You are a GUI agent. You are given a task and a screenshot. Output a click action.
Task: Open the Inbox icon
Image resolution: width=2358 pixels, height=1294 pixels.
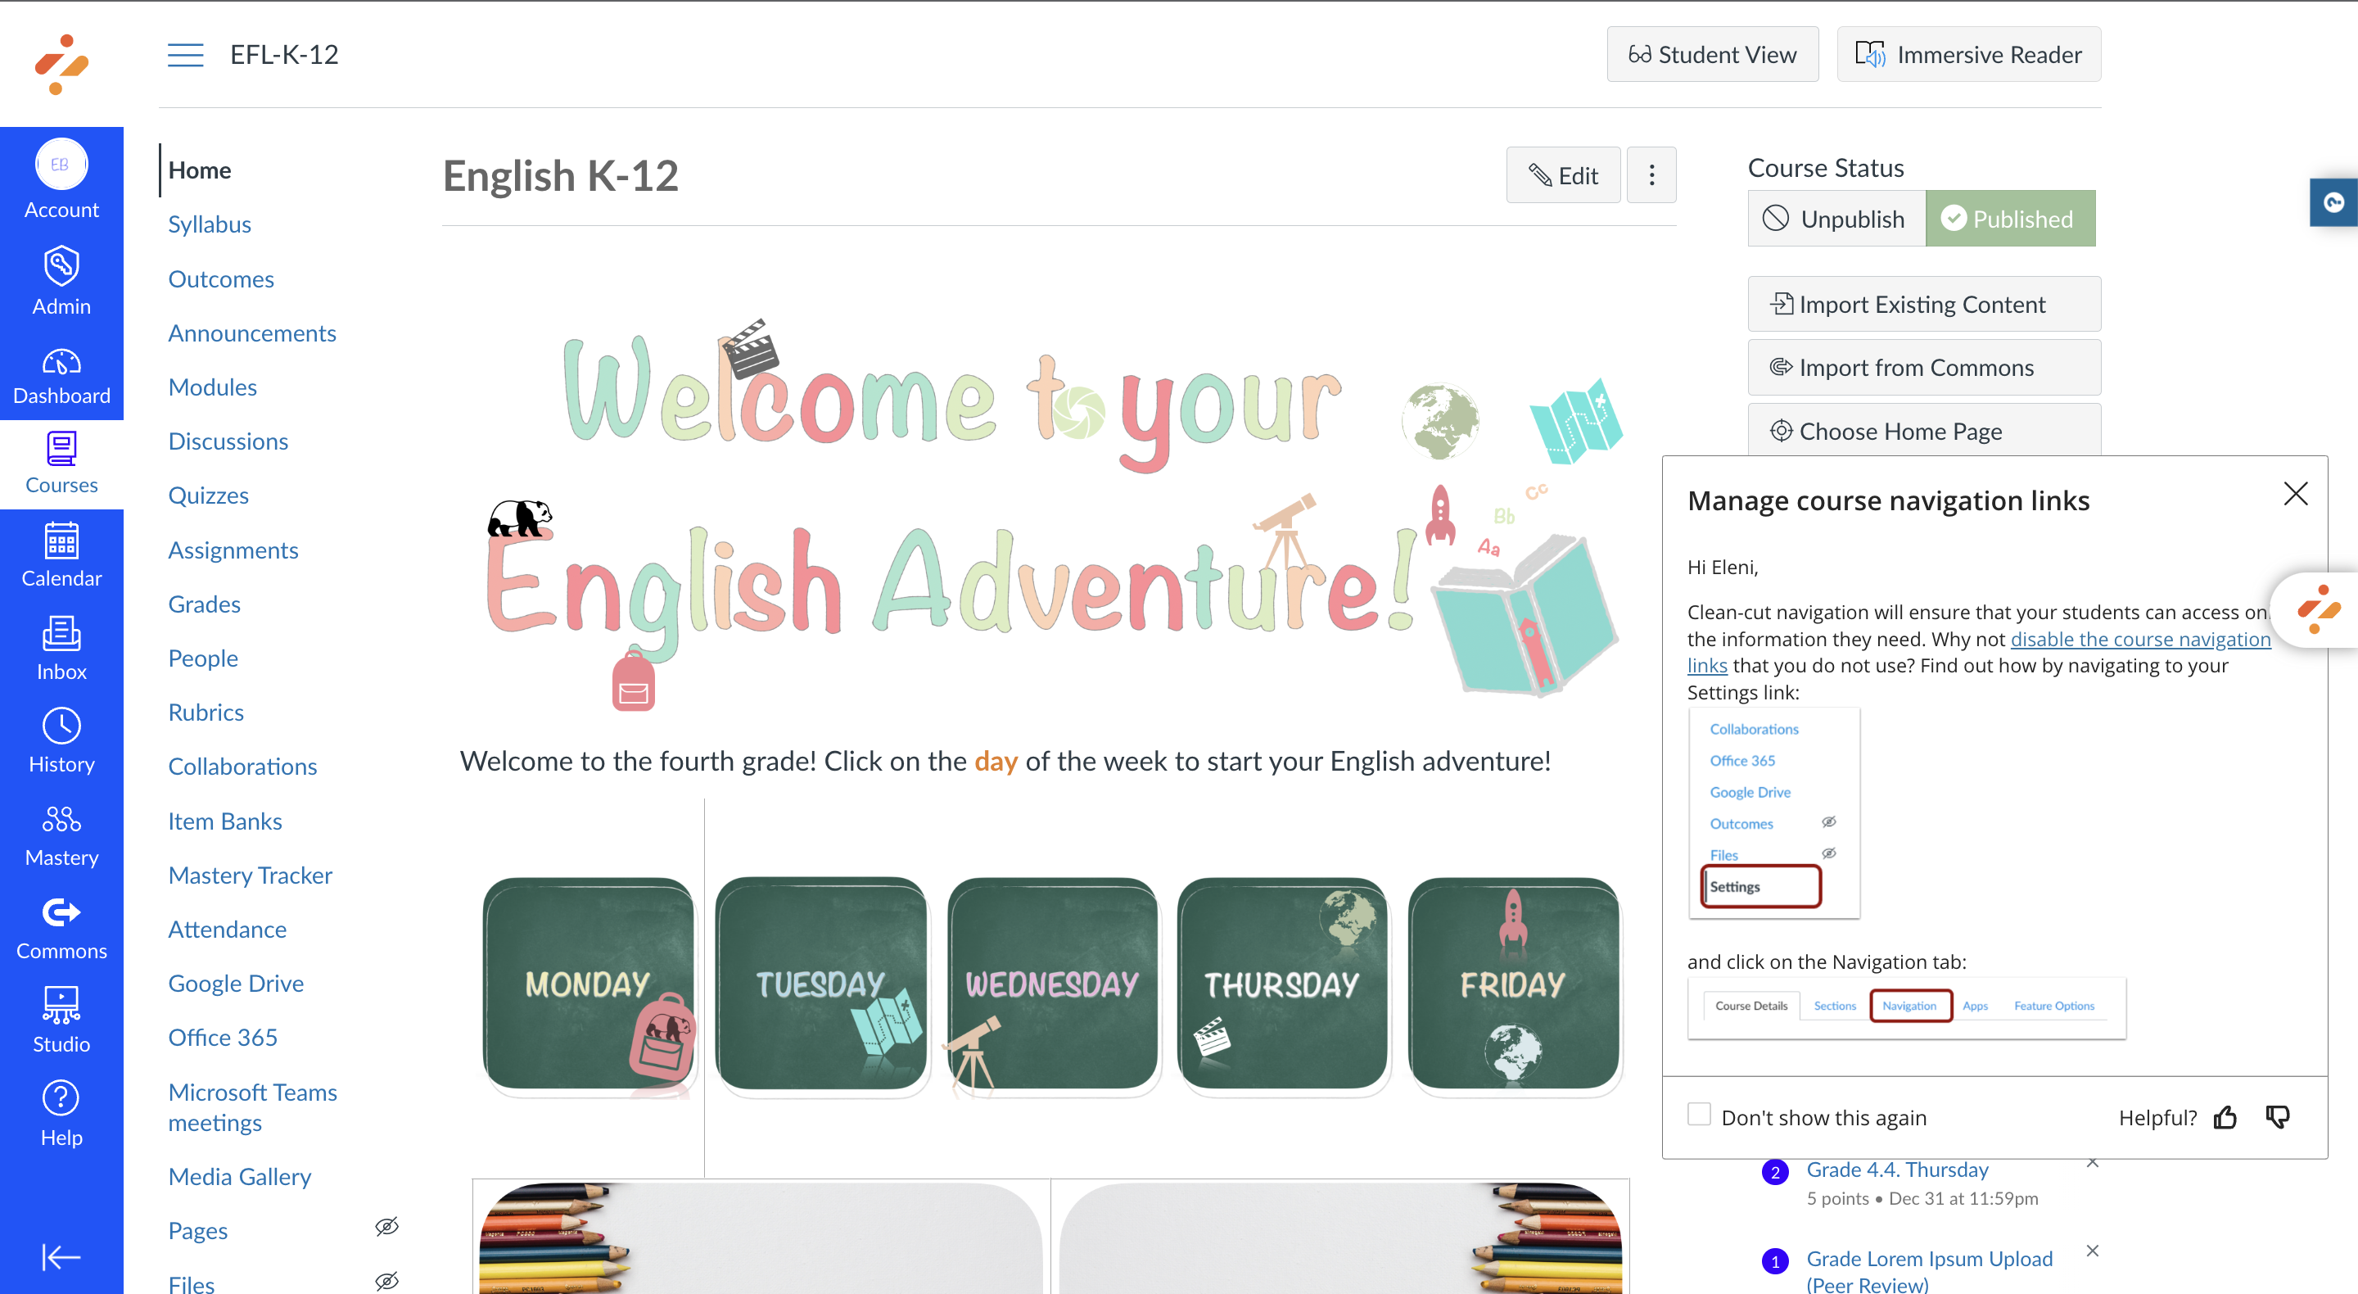[61, 634]
